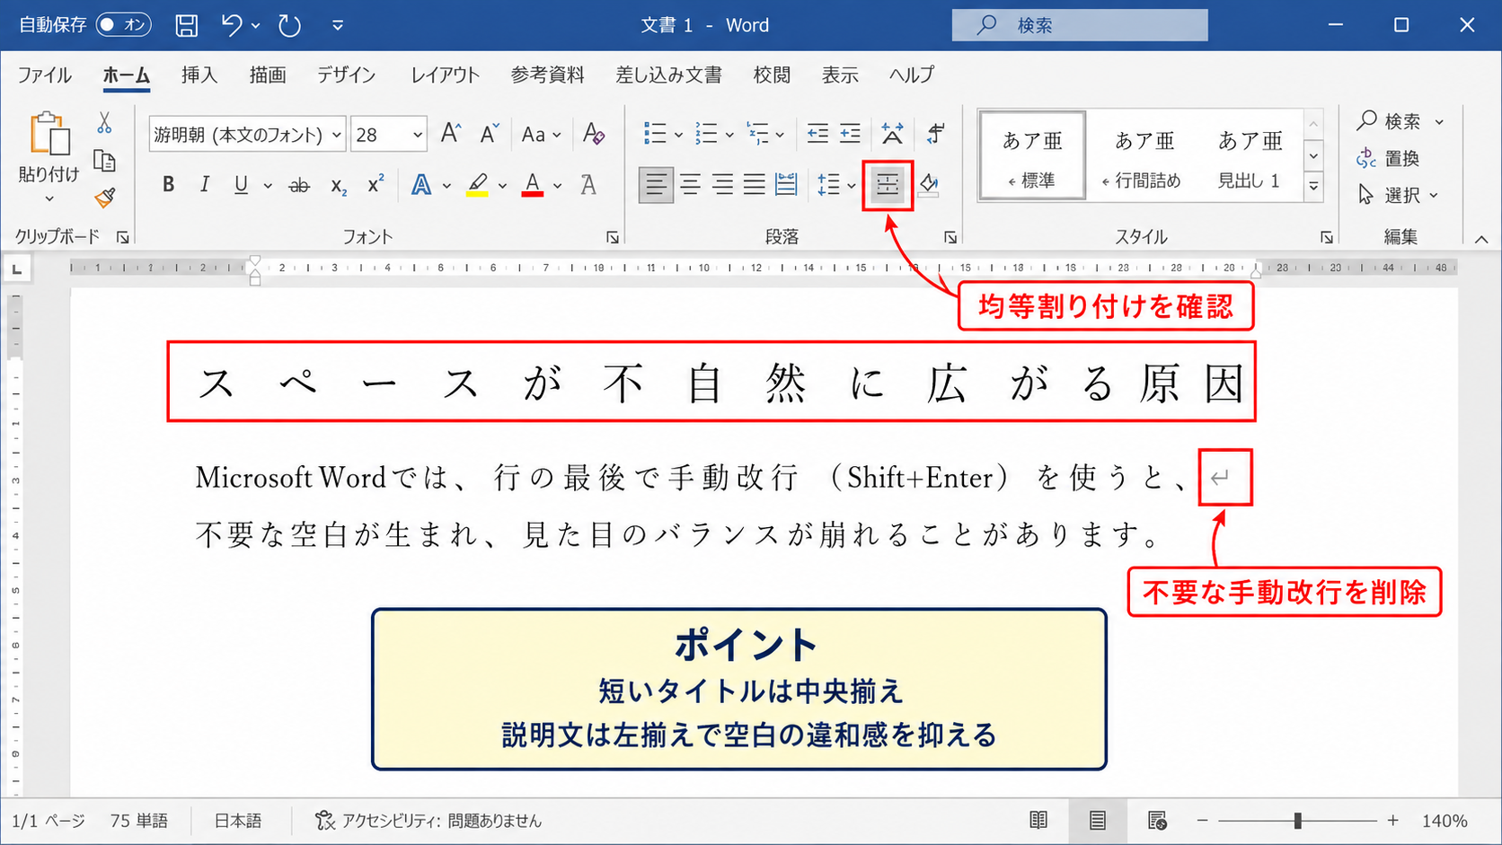
Task: Toggle align right paragraph button
Action: (x=722, y=185)
